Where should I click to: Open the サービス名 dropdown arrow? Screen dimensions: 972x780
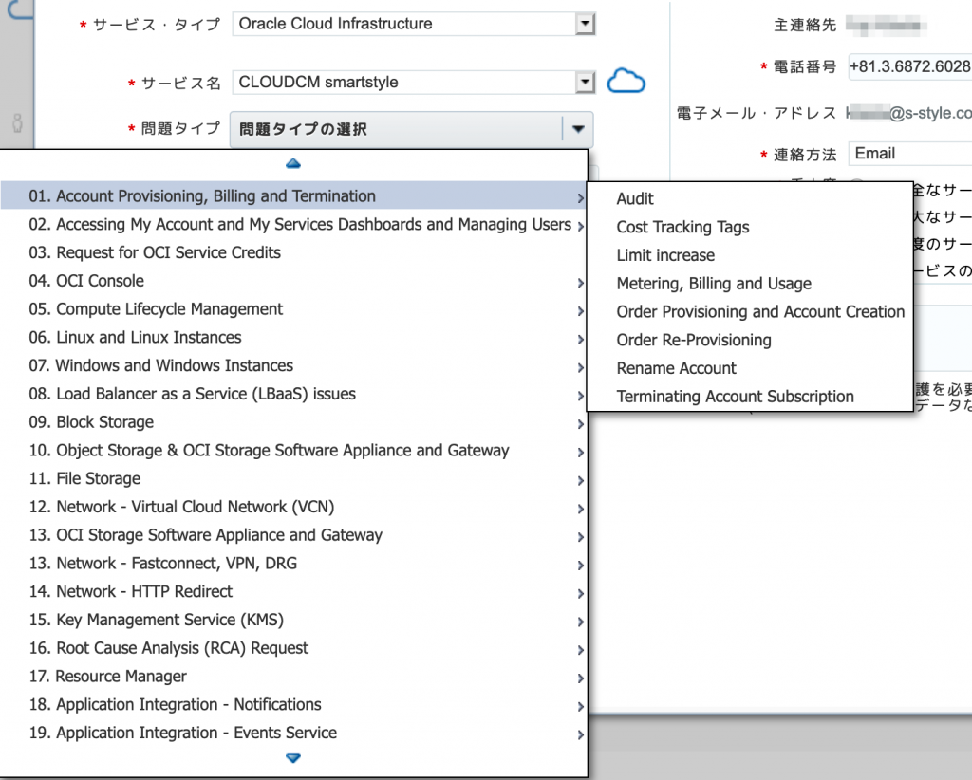(x=584, y=83)
